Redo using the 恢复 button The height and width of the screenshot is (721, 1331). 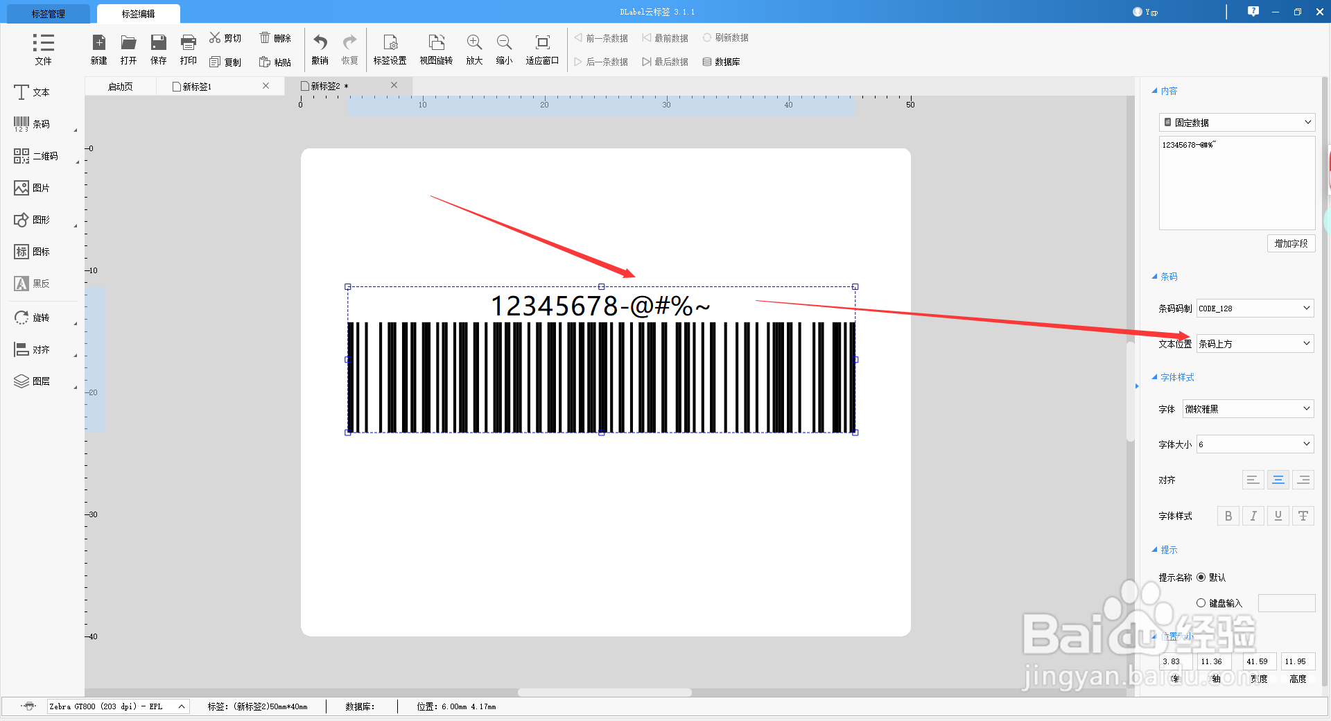pos(350,49)
